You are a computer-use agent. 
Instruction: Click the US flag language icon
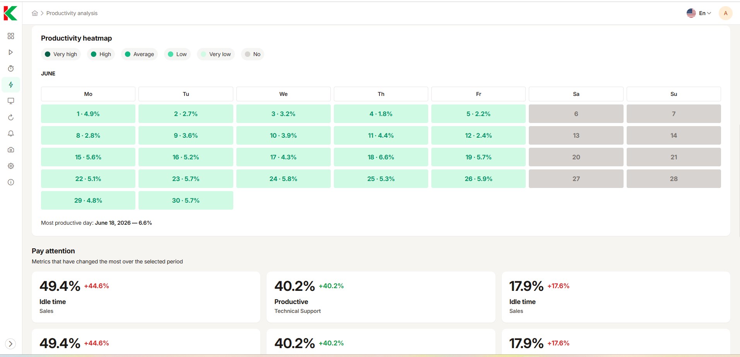point(691,13)
